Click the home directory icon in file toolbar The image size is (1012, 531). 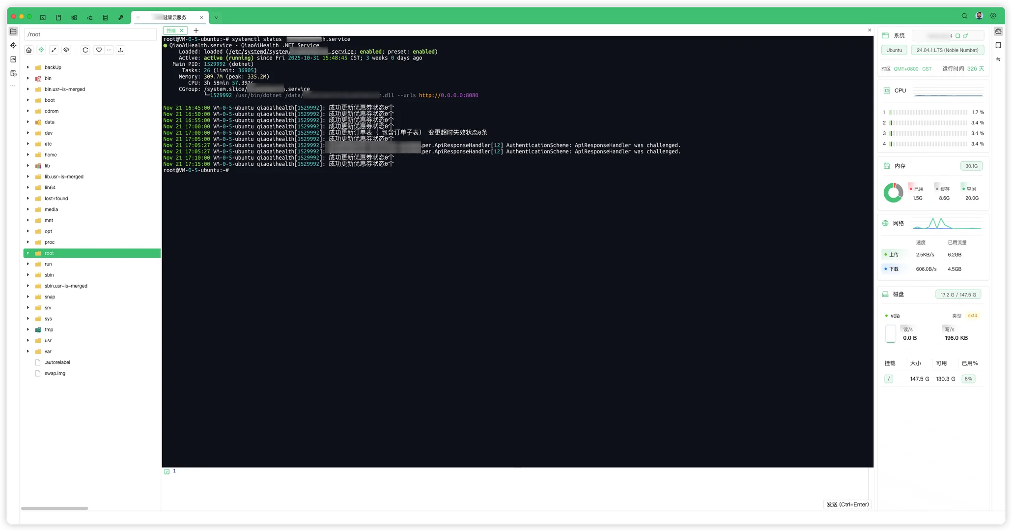click(29, 50)
